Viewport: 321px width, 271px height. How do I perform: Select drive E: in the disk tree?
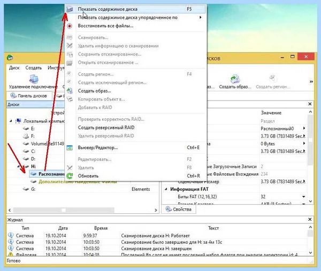pyautogui.click(x=33, y=129)
